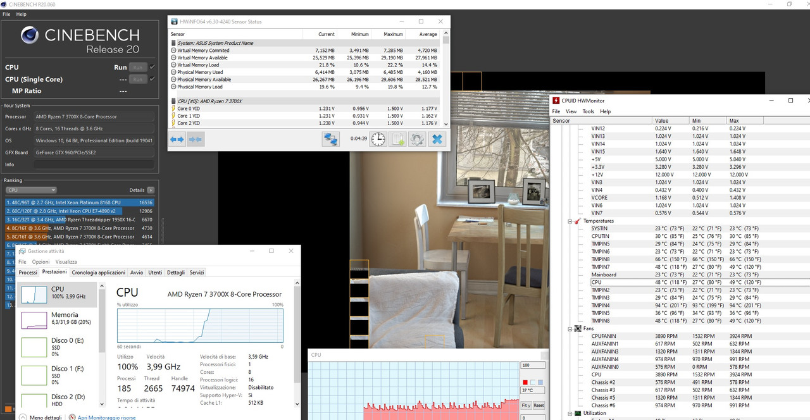This screenshot has height=420, width=810.
Task: Open Cinebench Help menu
Action: (x=21, y=14)
